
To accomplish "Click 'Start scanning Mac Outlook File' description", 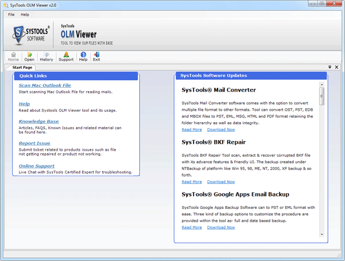I will coord(66,92).
